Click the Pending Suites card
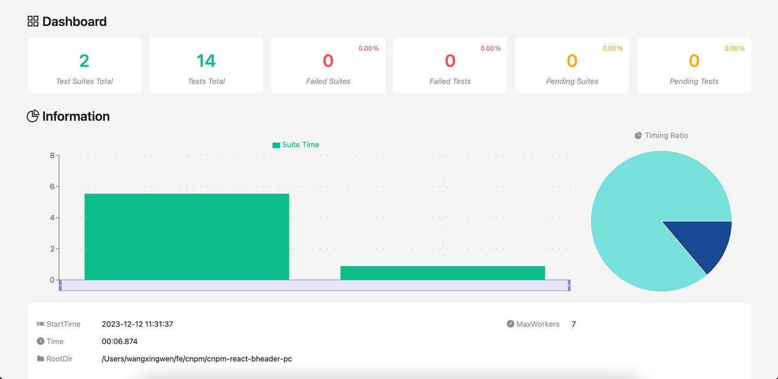The height and width of the screenshot is (379, 778). [x=572, y=65]
